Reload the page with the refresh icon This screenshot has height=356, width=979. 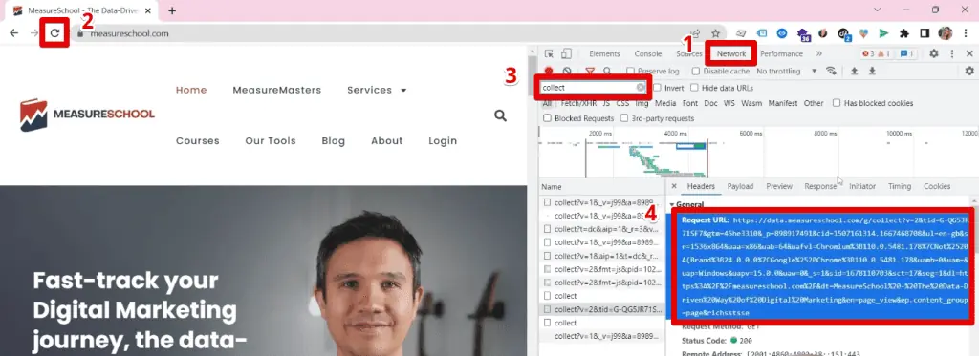(x=54, y=33)
